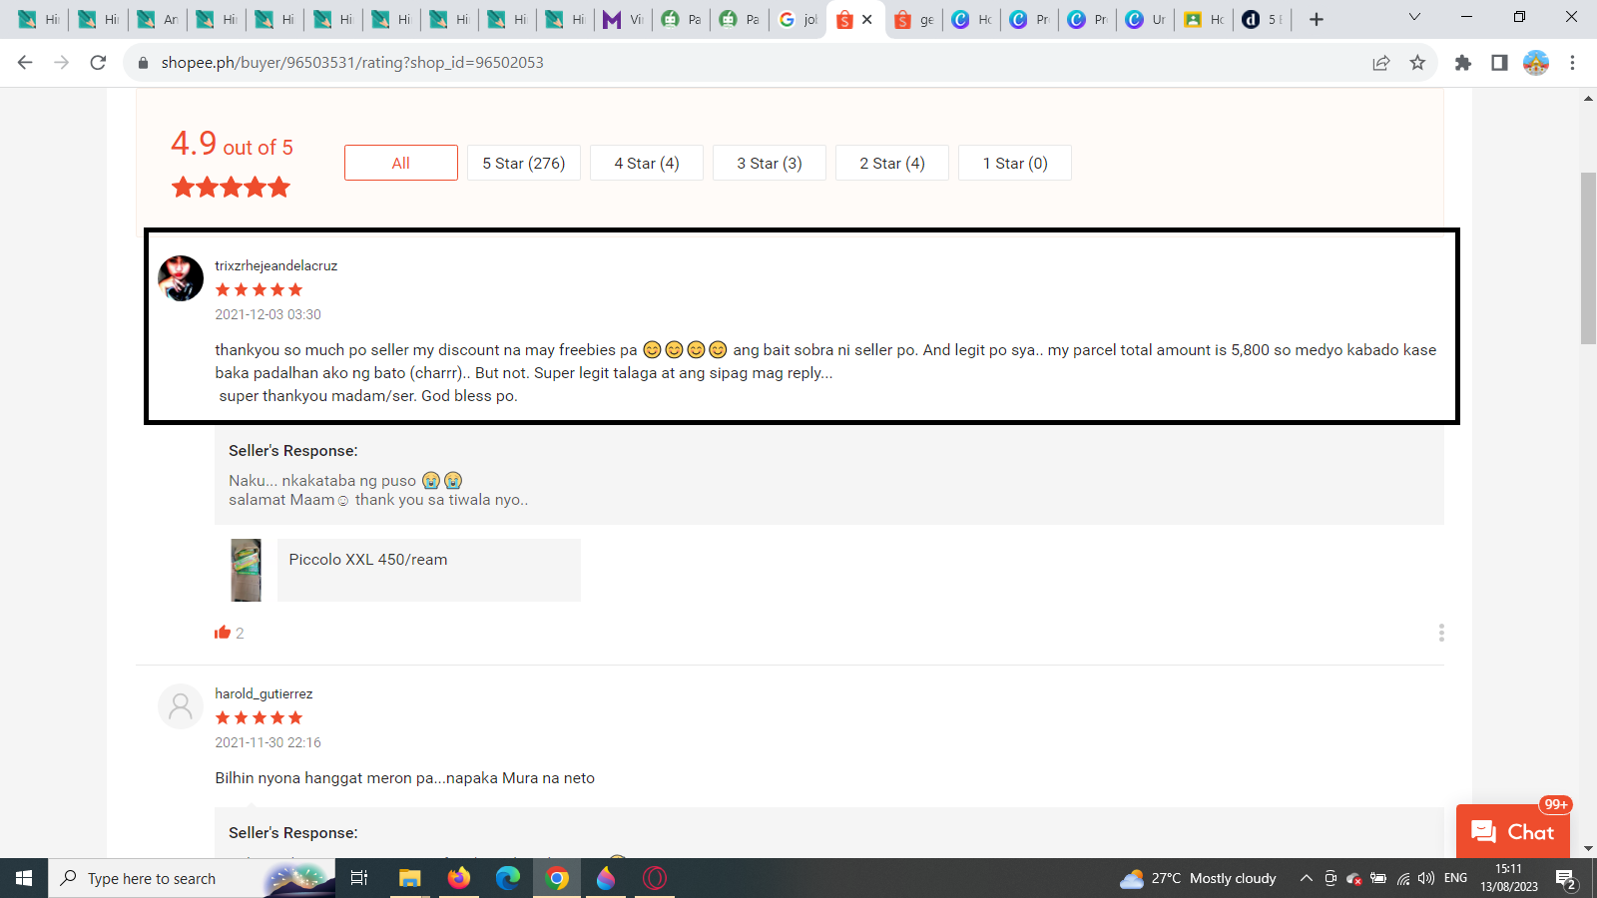Share this page from the address bar
Viewport: 1597px width, 898px height.
point(1381,62)
